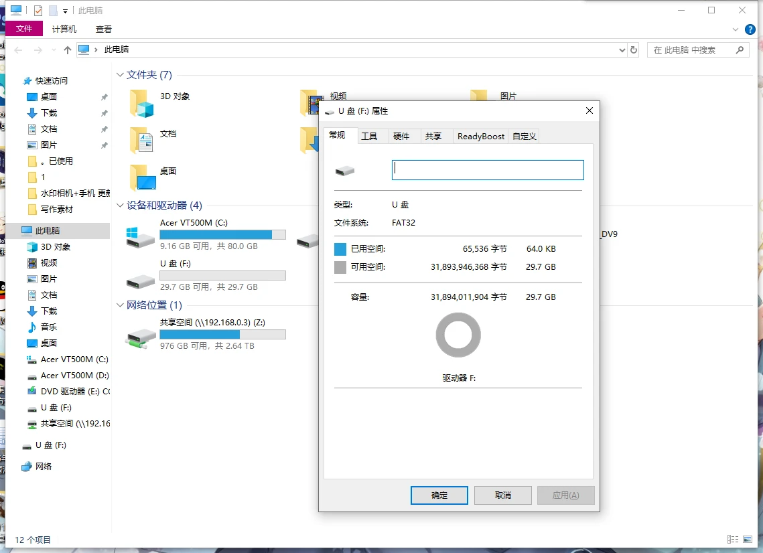
Task: Refresh the view with the refresh icon
Action: [x=633, y=50]
